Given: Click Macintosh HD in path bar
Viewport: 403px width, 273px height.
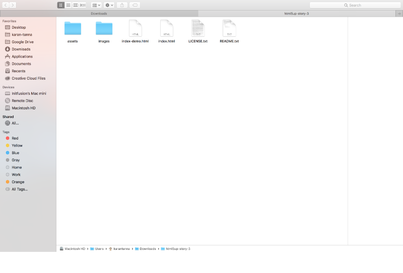Looking at the screenshot, I should point(73,249).
